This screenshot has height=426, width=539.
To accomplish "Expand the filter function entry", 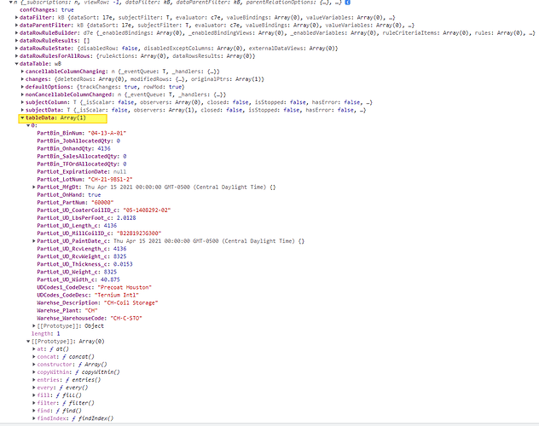I will pos(34,403).
